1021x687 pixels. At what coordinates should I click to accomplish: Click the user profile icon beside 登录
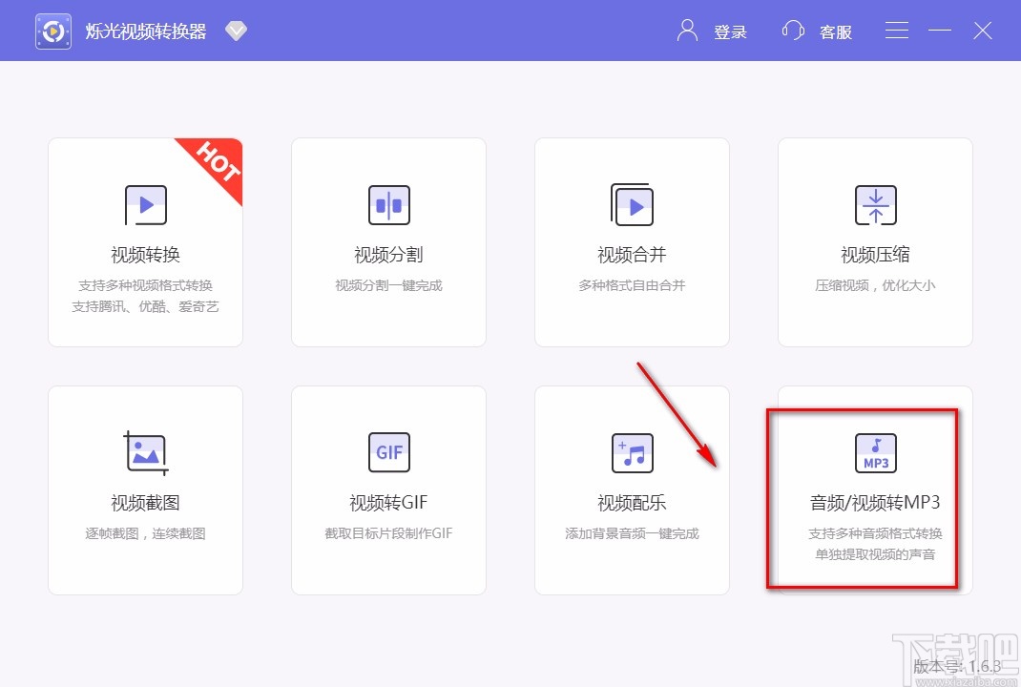coord(685,30)
